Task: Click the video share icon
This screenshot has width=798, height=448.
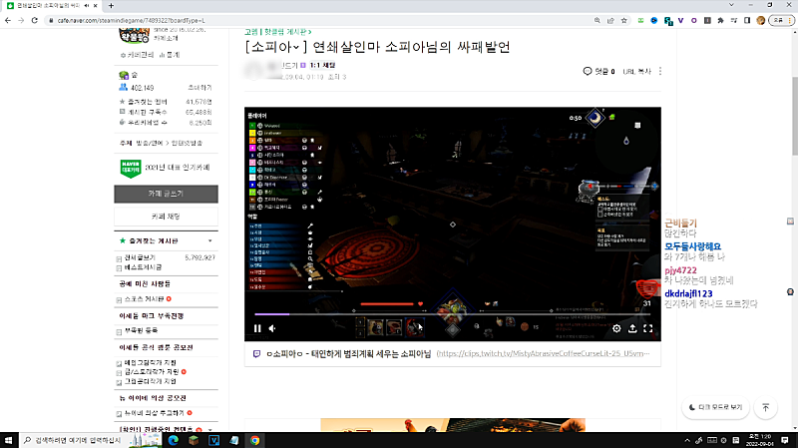Action: pos(632,329)
